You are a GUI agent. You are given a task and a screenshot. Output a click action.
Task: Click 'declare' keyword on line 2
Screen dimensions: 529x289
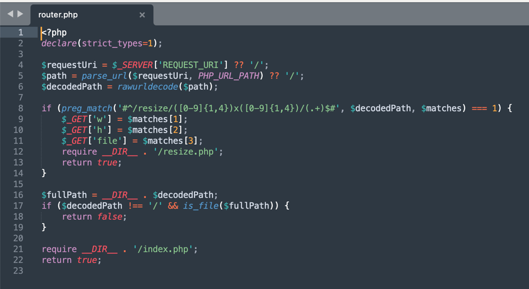59,44
